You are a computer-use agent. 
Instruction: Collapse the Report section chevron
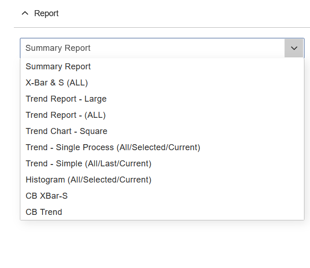[x=25, y=13]
